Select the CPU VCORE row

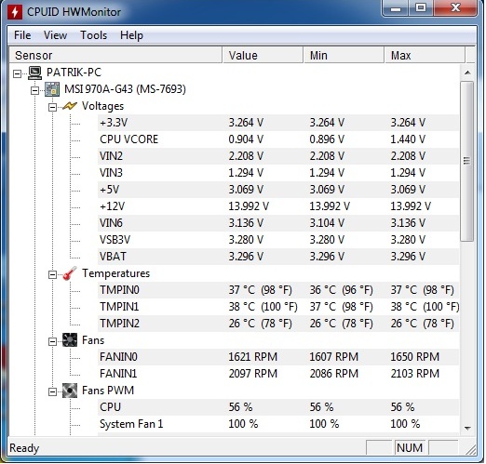278,139
